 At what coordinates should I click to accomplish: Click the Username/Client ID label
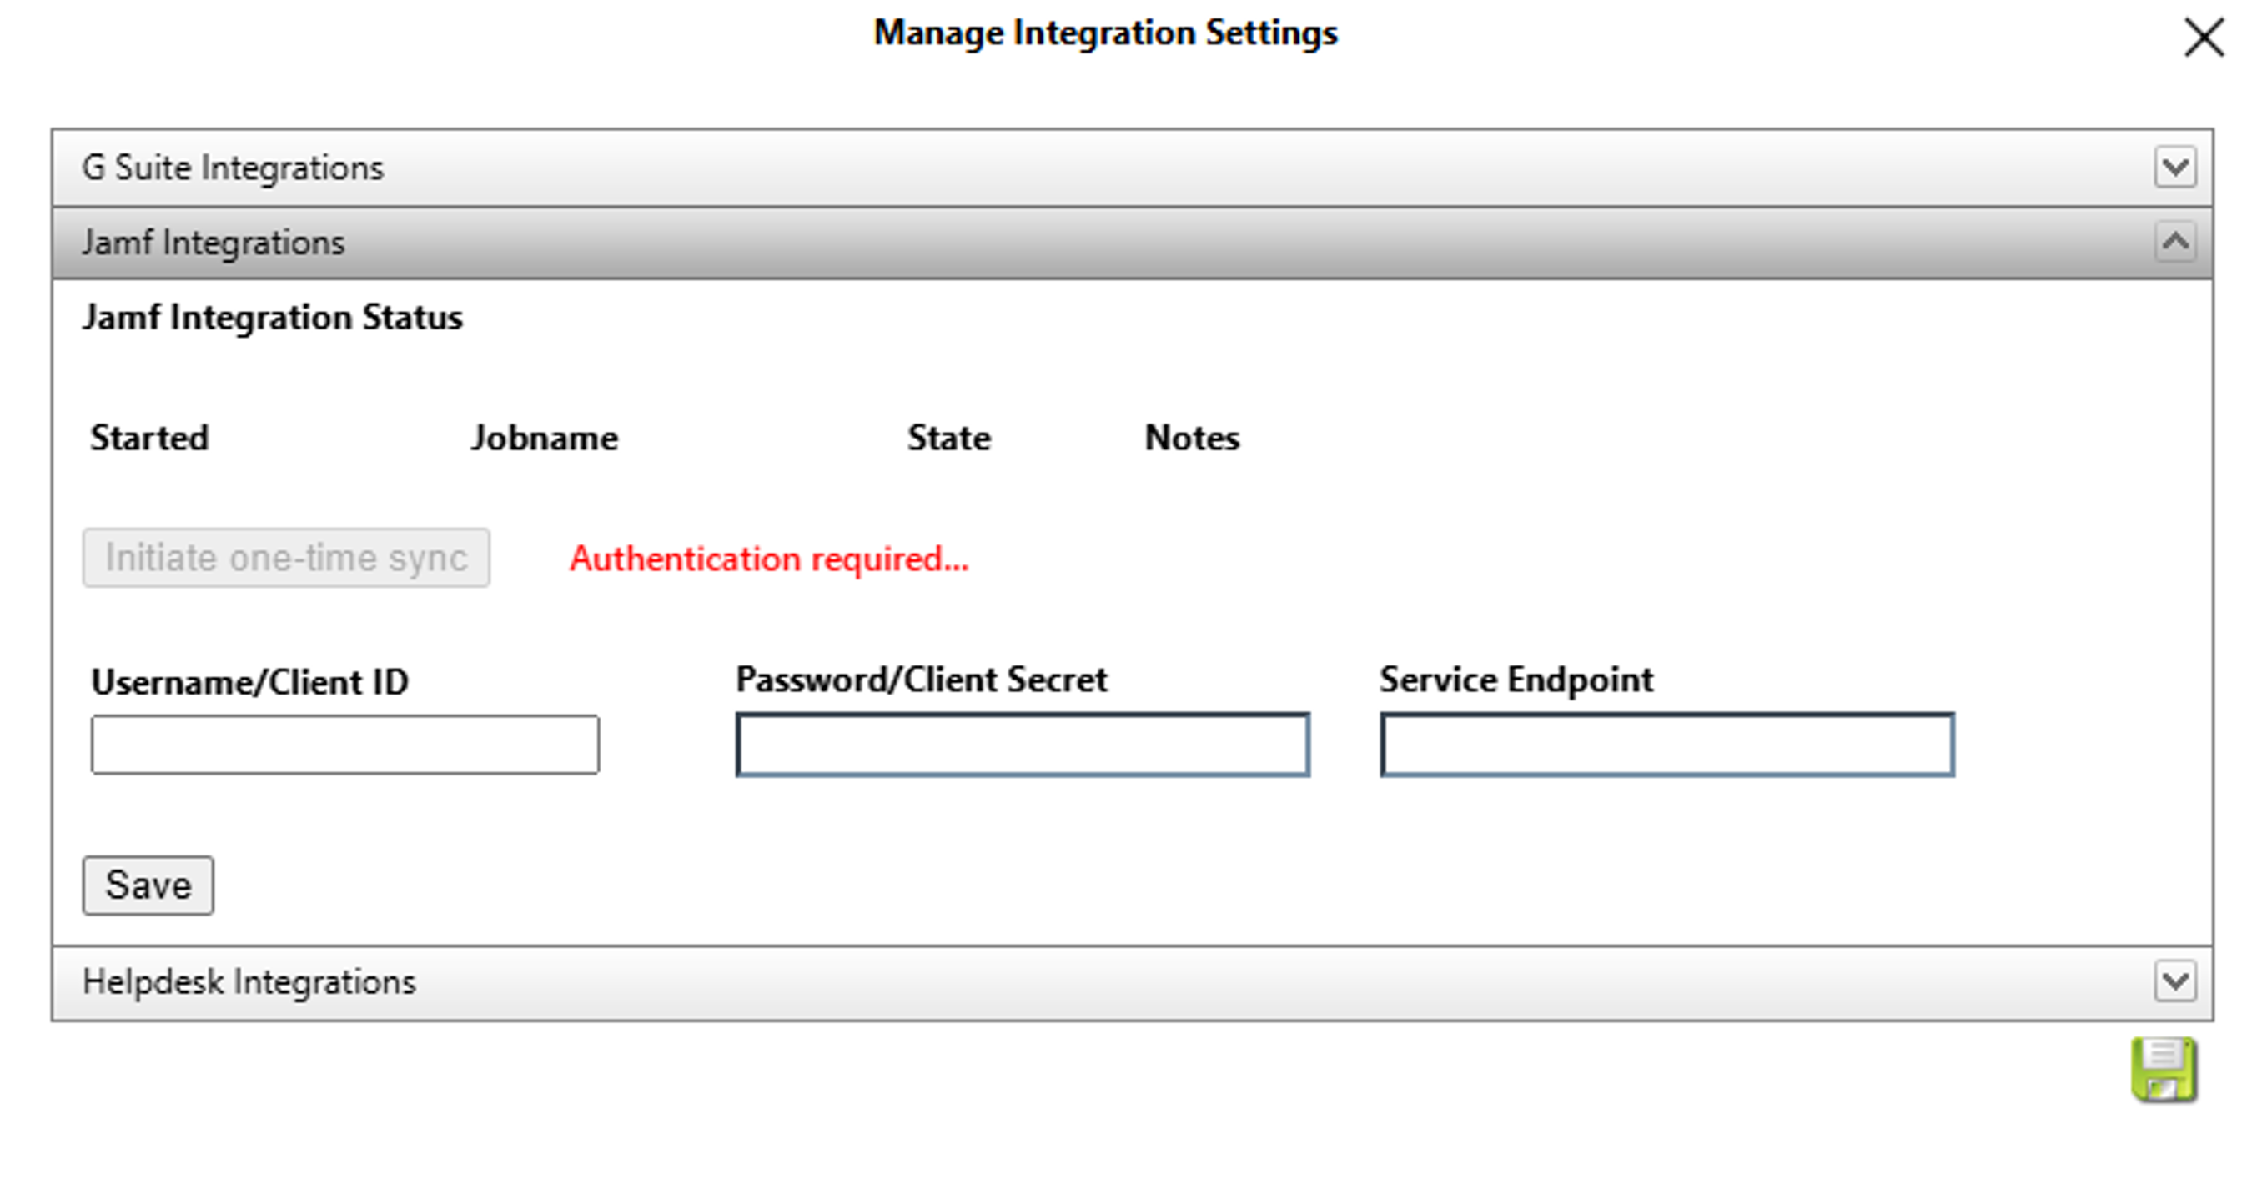coord(250,682)
